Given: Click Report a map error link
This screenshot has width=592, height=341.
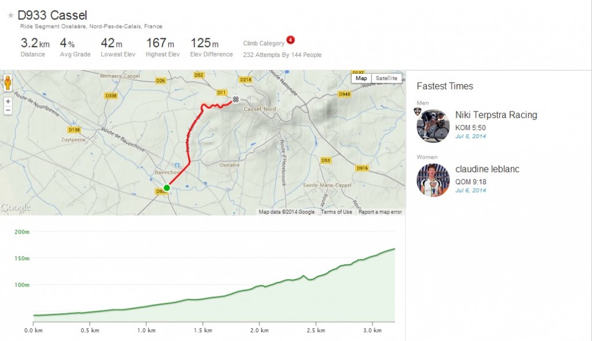Looking at the screenshot, I should point(380,212).
